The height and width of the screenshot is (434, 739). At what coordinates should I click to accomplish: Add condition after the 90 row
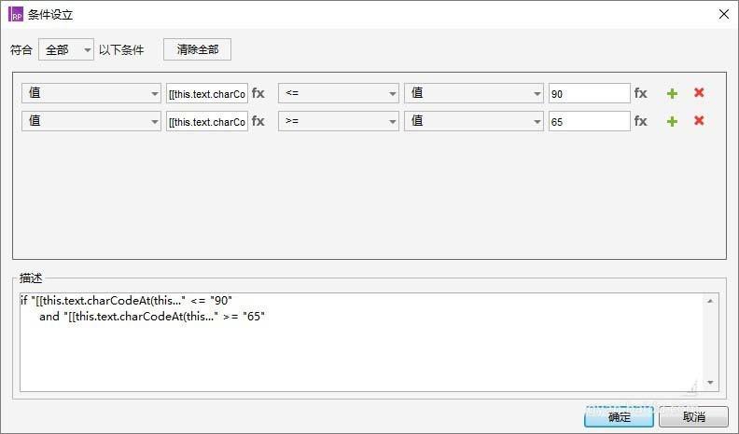point(672,93)
